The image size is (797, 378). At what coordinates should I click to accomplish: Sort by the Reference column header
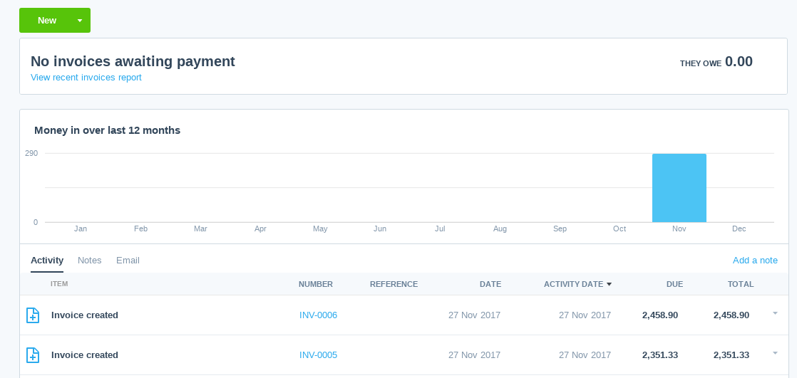pyautogui.click(x=394, y=284)
